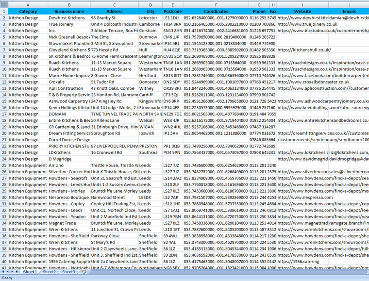Select the 'Southsea' city cell
Screen dimensions: 369x281
[151, 152]
